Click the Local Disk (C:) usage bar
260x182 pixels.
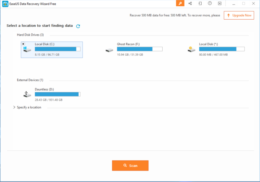coord(57,49)
